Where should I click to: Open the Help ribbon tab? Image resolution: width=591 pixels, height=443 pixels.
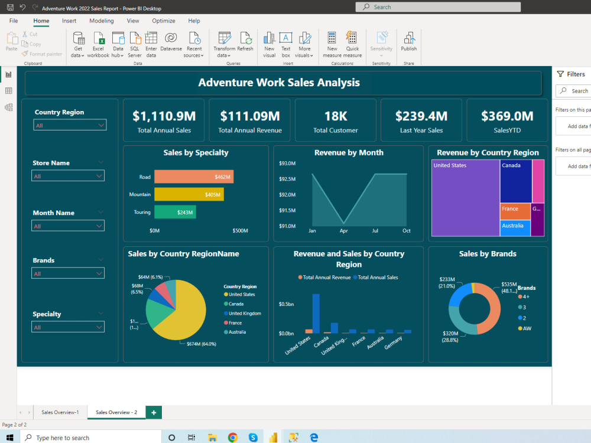pyautogui.click(x=194, y=21)
